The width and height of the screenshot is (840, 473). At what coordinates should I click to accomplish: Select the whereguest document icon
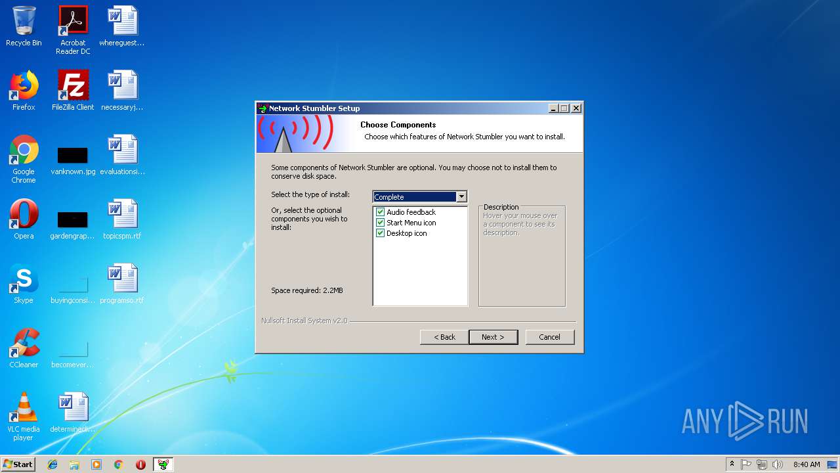click(x=122, y=26)
